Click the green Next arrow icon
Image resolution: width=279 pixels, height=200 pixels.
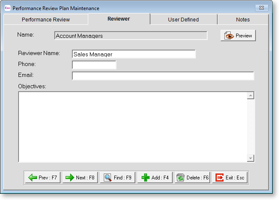point(70,178)
